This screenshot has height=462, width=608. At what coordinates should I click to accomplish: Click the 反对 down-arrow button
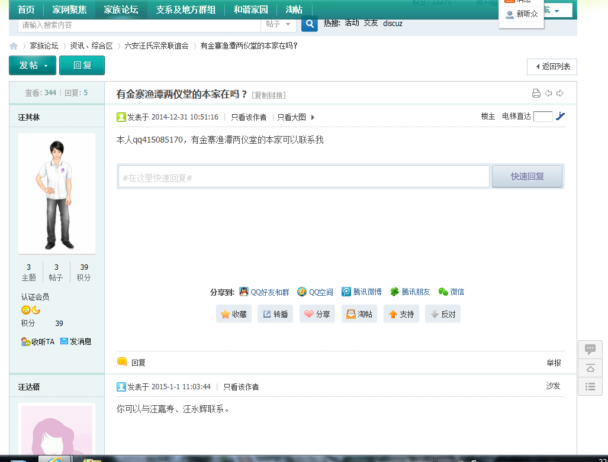pyautogui.click(x=442, y=314)
